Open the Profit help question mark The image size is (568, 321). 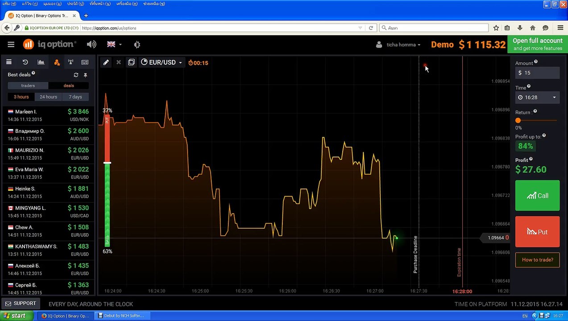pos(531,159)
